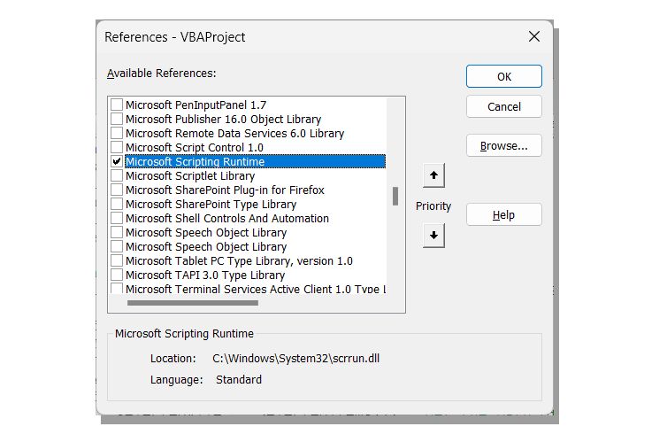Select Microsoft TAPI 3.0 Type Library text
This screenshot has height=442, width=667.
tap(205, 275)
